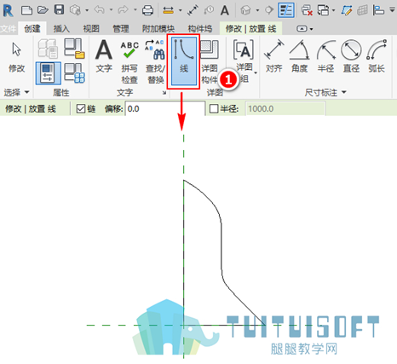Print the current view
The width and height of the screenshot is (397, 364).
pyautogui.click(x=147, y=10)
